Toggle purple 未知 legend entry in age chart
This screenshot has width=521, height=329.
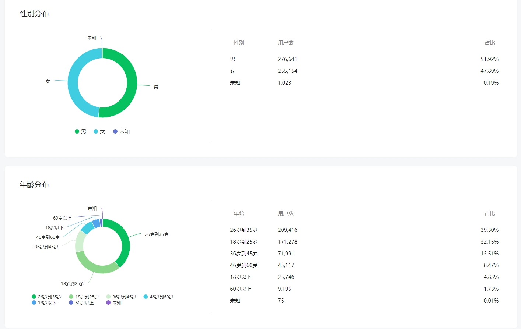114,303
